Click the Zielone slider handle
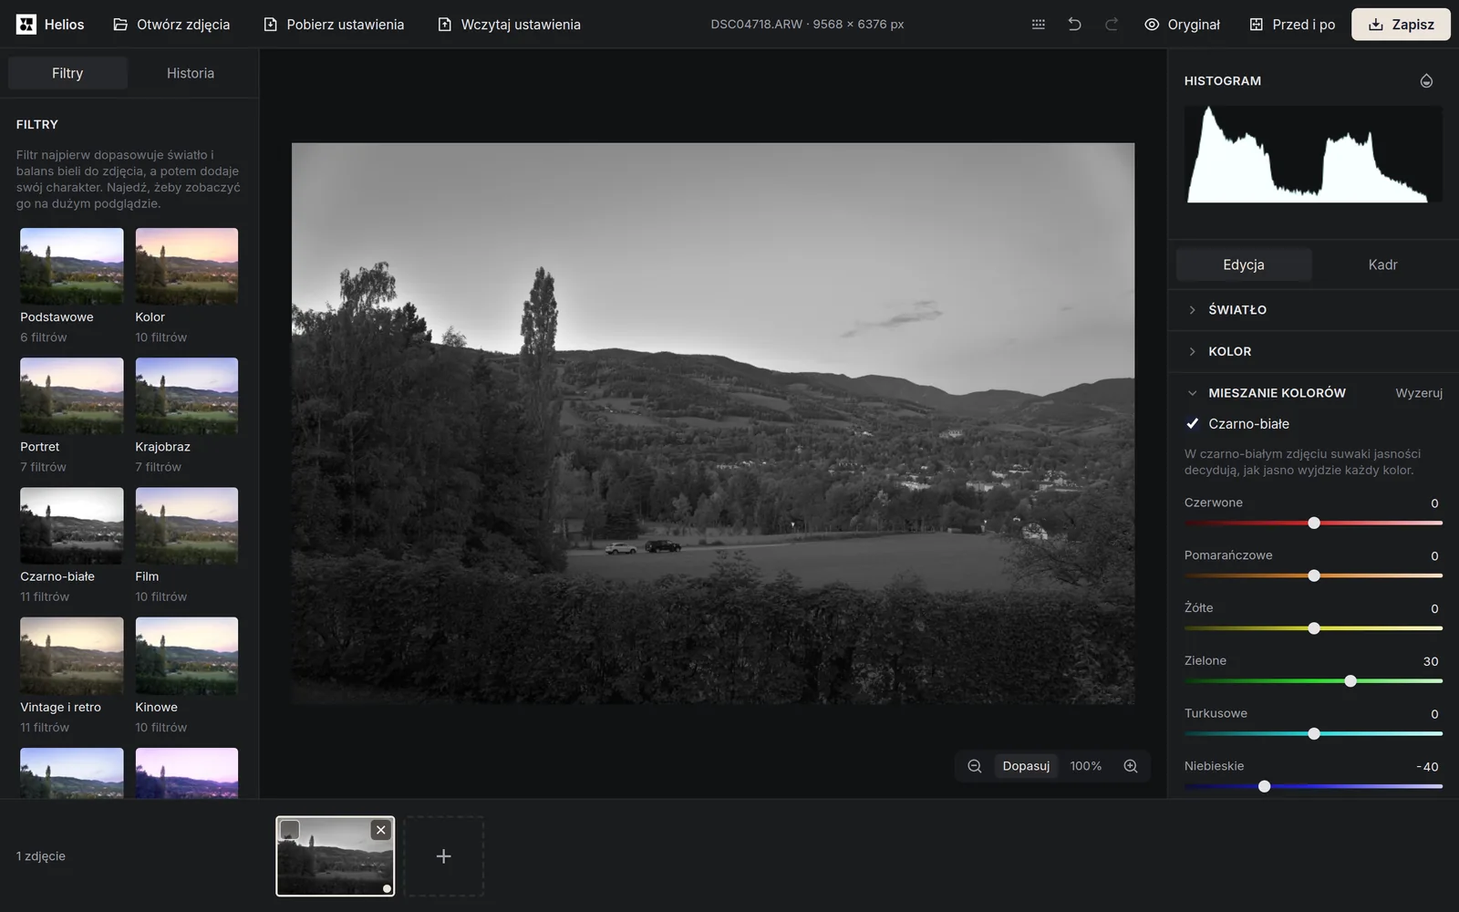Screen dimensions: 1459x912 coord(1350,681)
